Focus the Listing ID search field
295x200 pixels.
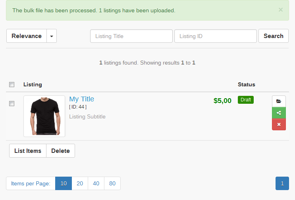216,36
